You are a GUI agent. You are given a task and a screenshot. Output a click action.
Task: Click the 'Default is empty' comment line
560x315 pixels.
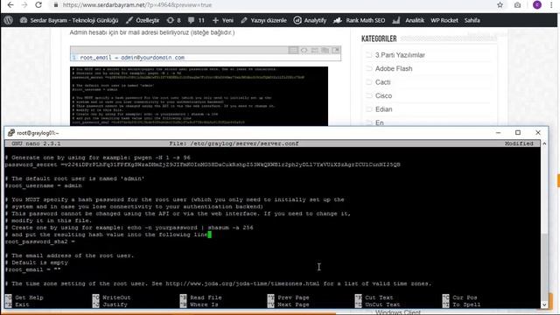(37, 262)
